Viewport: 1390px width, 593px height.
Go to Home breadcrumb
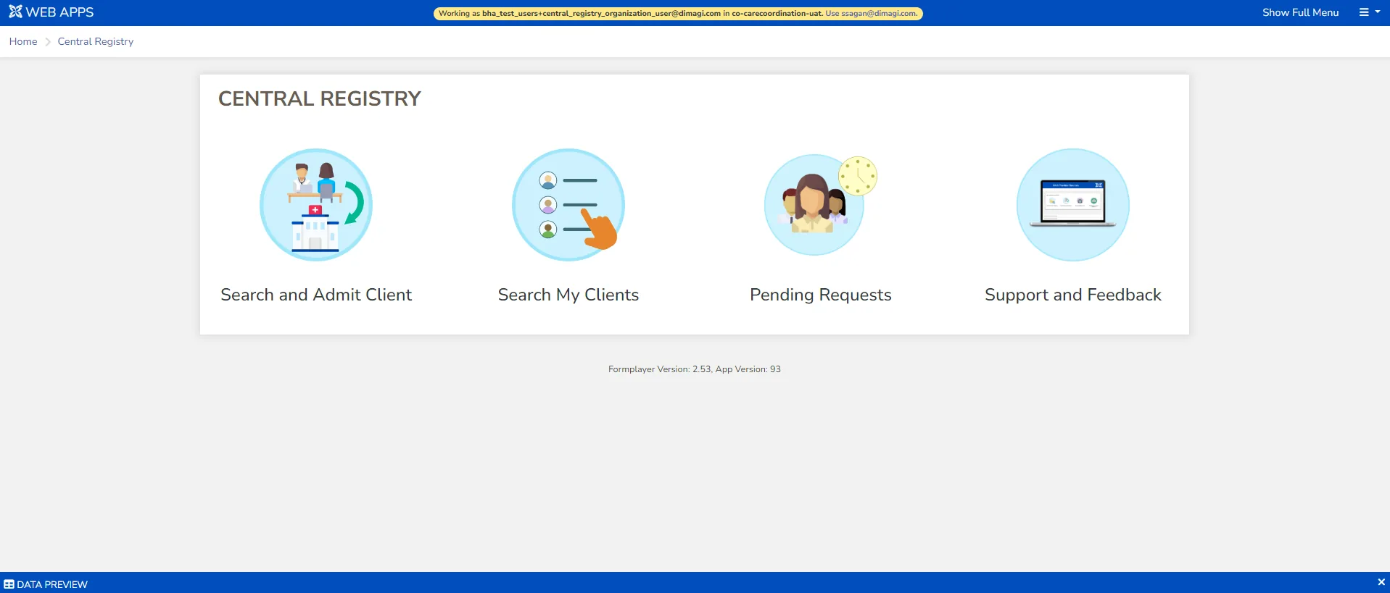click(23, 41)
